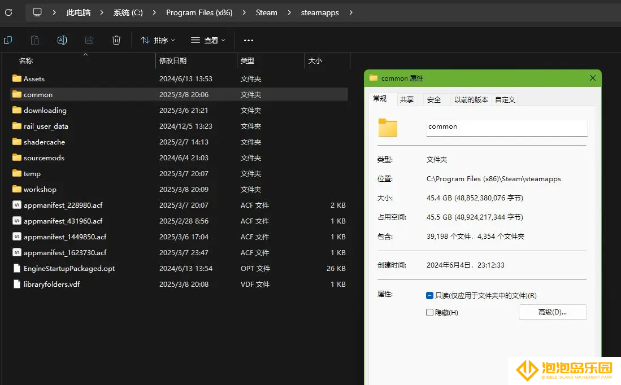The image size is (621, 385).
Task: Click location path C:\Program Files (x86)\Steam\steamapps
Action: pos(494,179)
